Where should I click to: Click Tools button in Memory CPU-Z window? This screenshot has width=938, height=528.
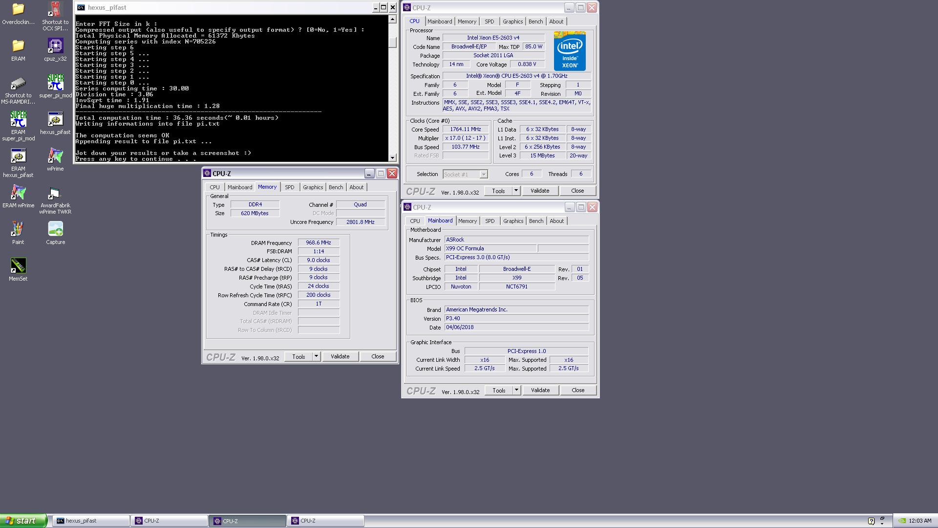[298, 356]
